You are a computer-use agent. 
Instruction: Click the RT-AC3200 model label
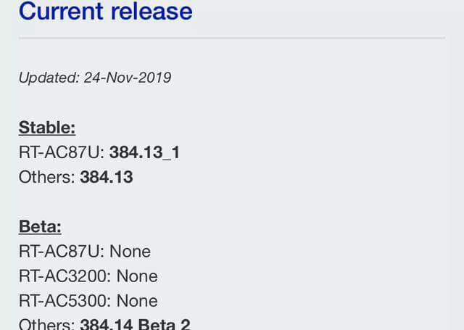point(64,276)
